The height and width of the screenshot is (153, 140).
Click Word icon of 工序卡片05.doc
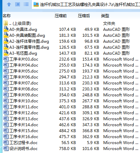coord(6,71)
